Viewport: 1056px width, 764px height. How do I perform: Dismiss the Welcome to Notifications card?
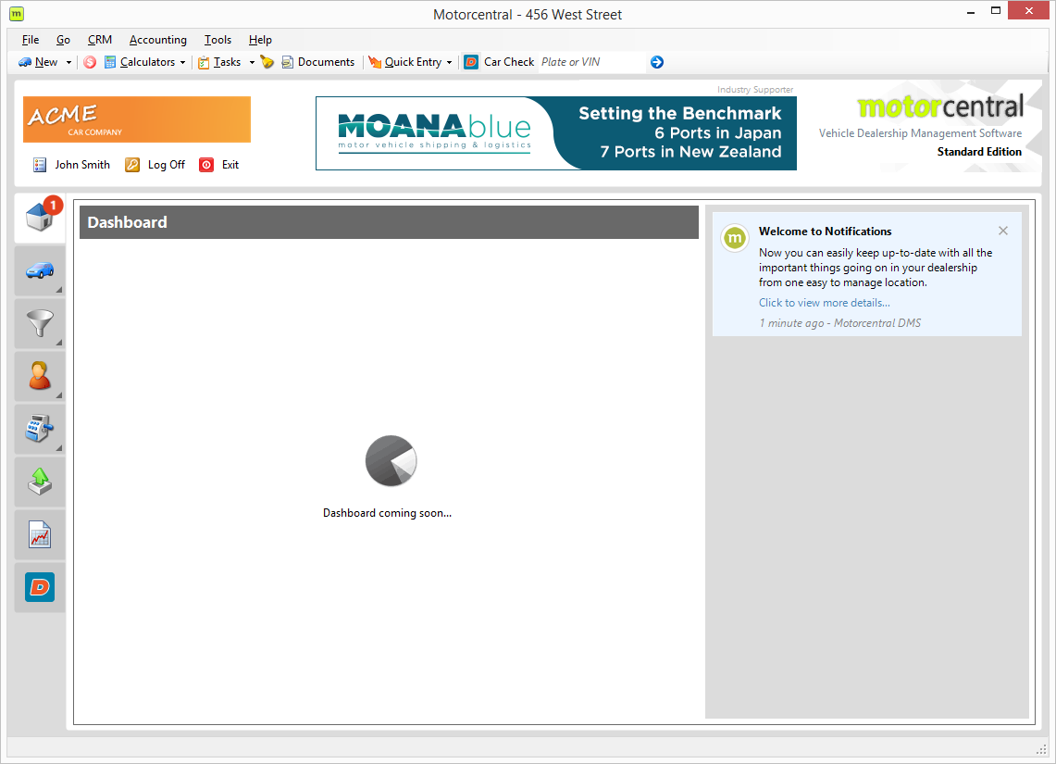(1003, 231)
